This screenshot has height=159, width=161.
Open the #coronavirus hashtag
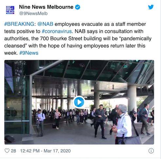pos(57,31)
